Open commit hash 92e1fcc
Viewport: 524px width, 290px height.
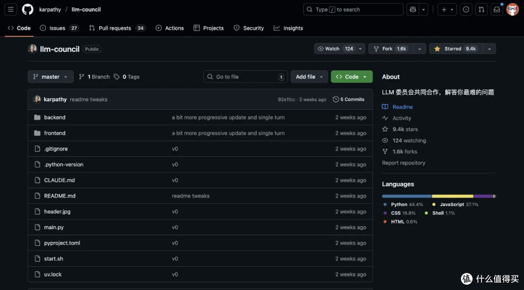click(x=286, y=99)
